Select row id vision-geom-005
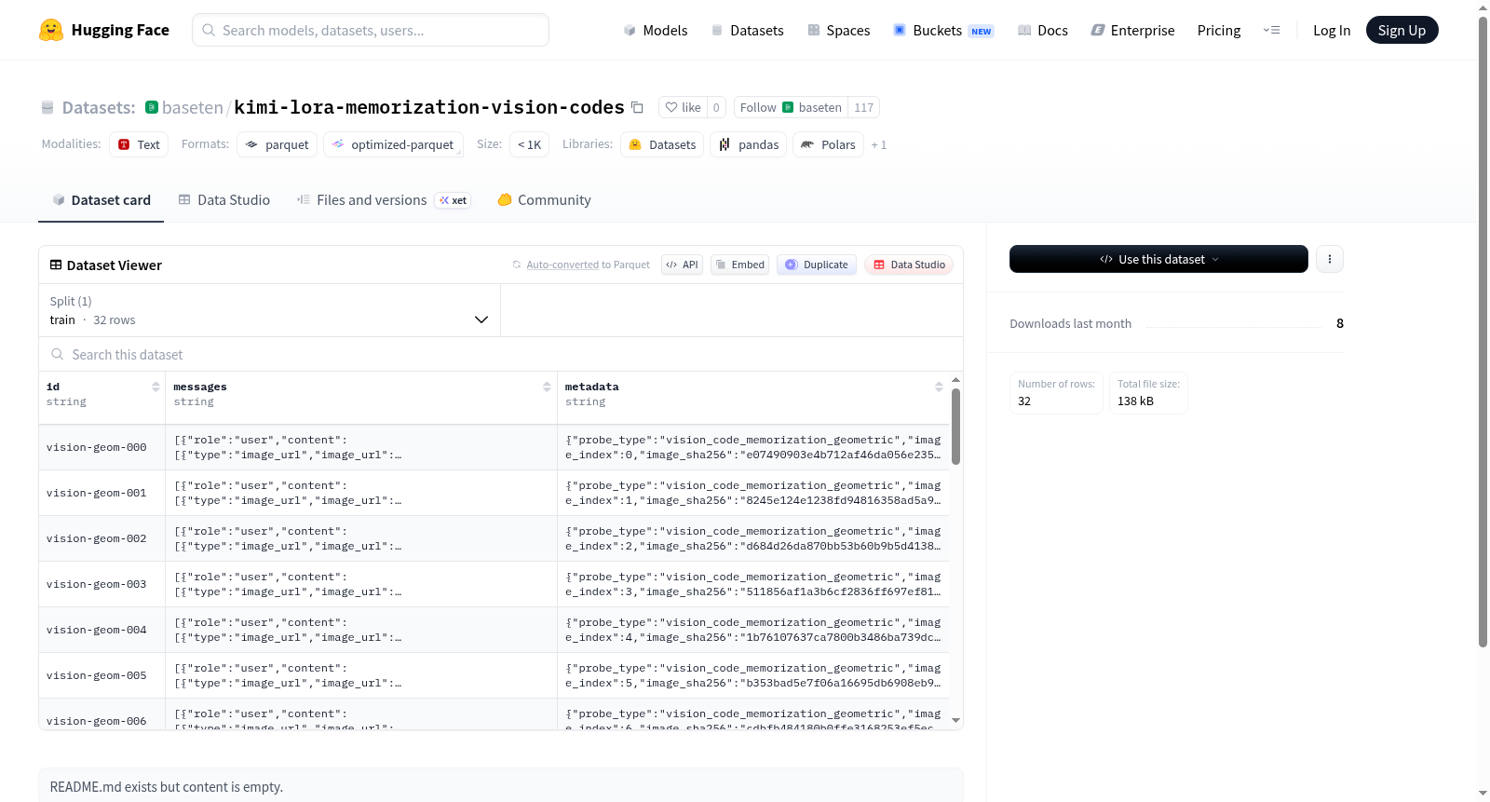This screenshot has width=1490, height=802. pyautogui.click(x=97, y=675)
